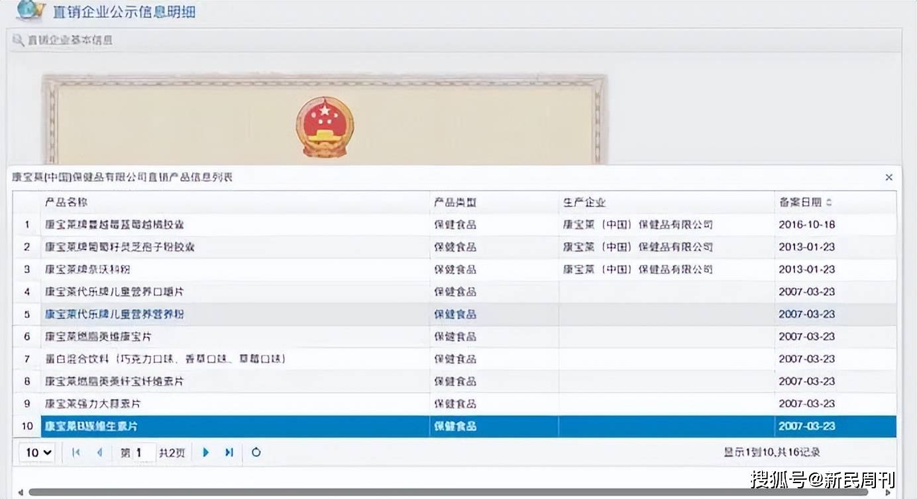
Task: Click the 直销企业公示信息明细 page title
Action: tap(124, 11)
